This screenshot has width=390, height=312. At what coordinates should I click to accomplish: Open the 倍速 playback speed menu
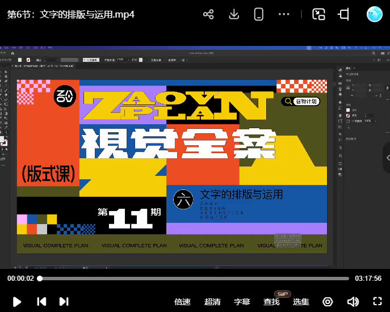pyautogui.click(x=182, y=302)
